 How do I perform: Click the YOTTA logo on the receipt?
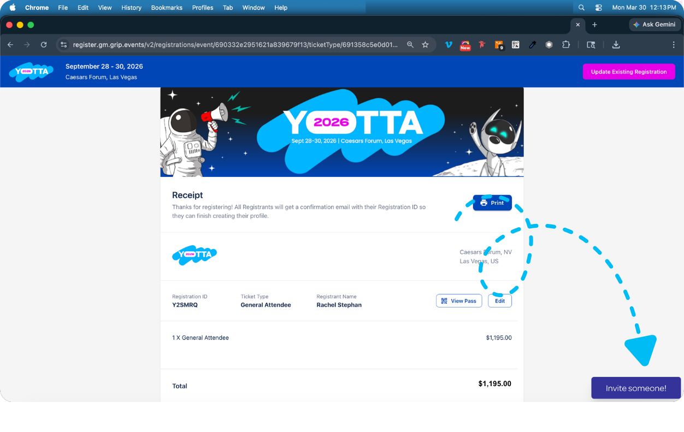[194, 255]
